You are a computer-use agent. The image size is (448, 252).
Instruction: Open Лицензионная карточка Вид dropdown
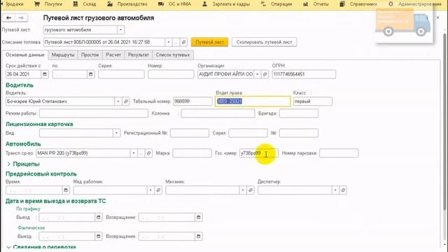click(x=116, y=133)
